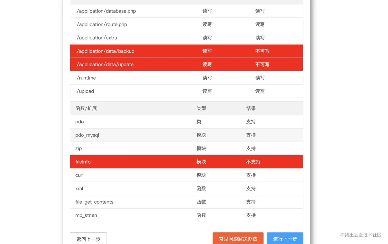Click the ./upload directory text
This screenshot has height=244, width=388.
[85, 91]
